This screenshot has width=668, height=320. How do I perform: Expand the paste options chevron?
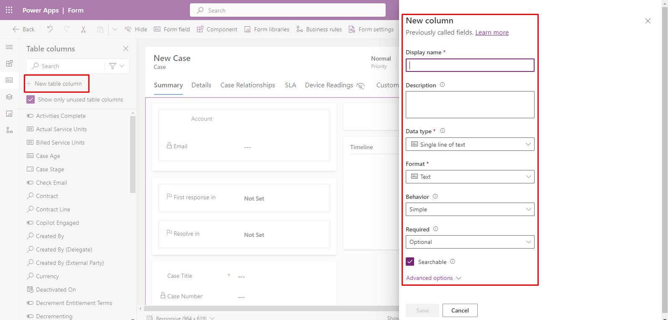coord(115,29)
